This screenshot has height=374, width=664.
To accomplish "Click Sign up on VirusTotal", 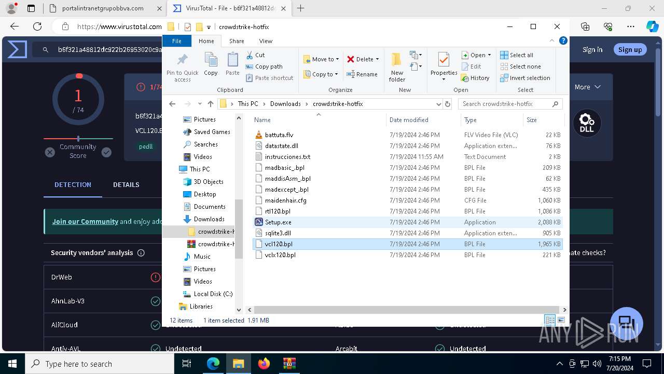I will click(x=630, y=49).
